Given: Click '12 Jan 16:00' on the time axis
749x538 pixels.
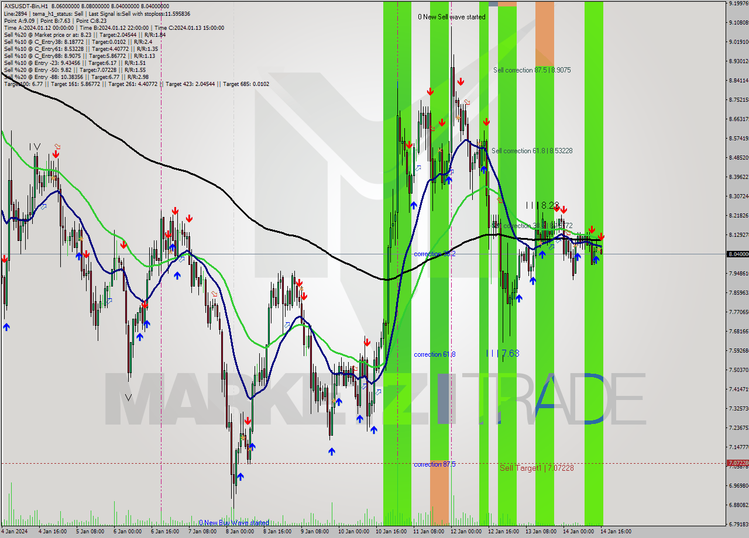Looking at the screenshot, I should [x=503, y=532].
